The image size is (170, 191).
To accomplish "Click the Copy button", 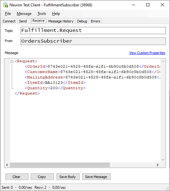I will [42, 177].
